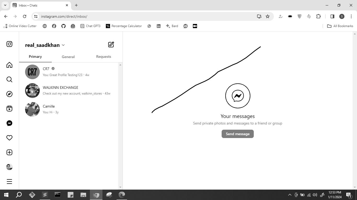Open the CR7 conversation
Image resolution: width=357 pixels, height=200 pixels.
[69, 72]
